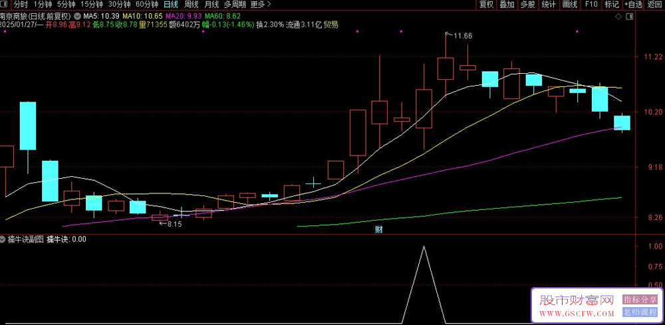
Task: Open 统计 statistics panel
Action: point(549,5)
